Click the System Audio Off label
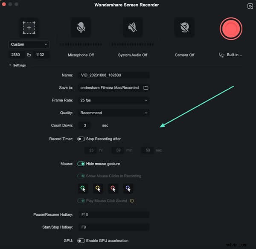The width and height of the screenshot is (256, 249). pyautogui.click(x=133, y=55)
